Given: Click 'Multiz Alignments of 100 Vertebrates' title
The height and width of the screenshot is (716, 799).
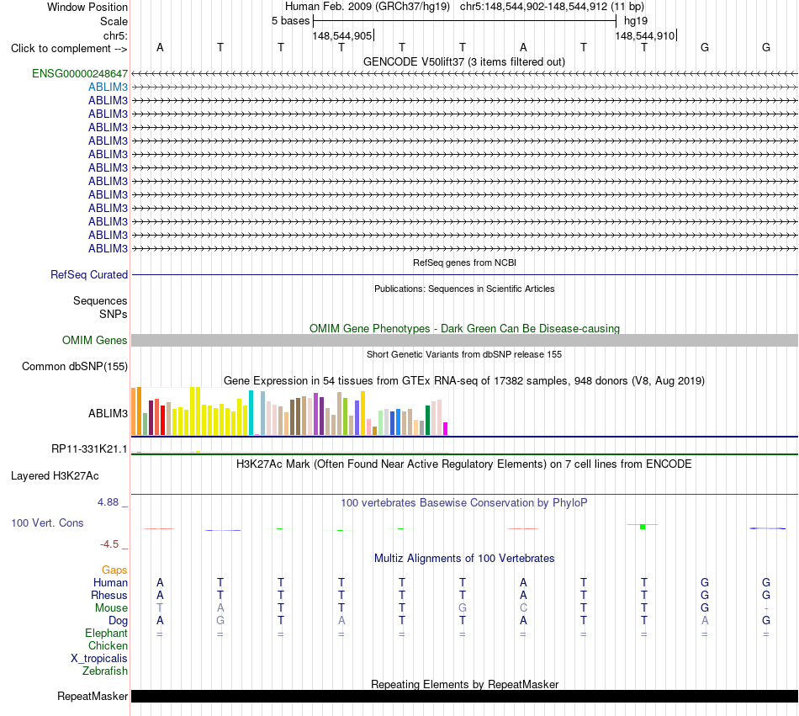Looking at the screenshot, I should coord(464,559).
